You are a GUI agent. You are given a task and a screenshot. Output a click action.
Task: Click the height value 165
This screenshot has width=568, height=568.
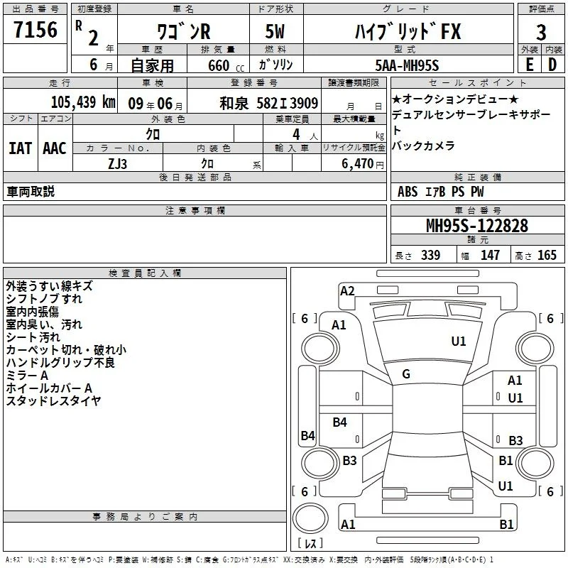tap(547, 255)
